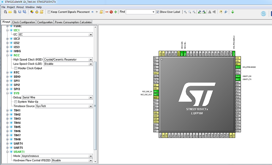
Task: Click the round blue 10 badge icon
Action: tap(263, 14)
